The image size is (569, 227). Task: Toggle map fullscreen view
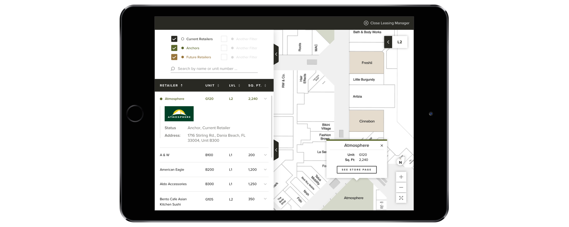pyautogui.click(x=401, y=198)
